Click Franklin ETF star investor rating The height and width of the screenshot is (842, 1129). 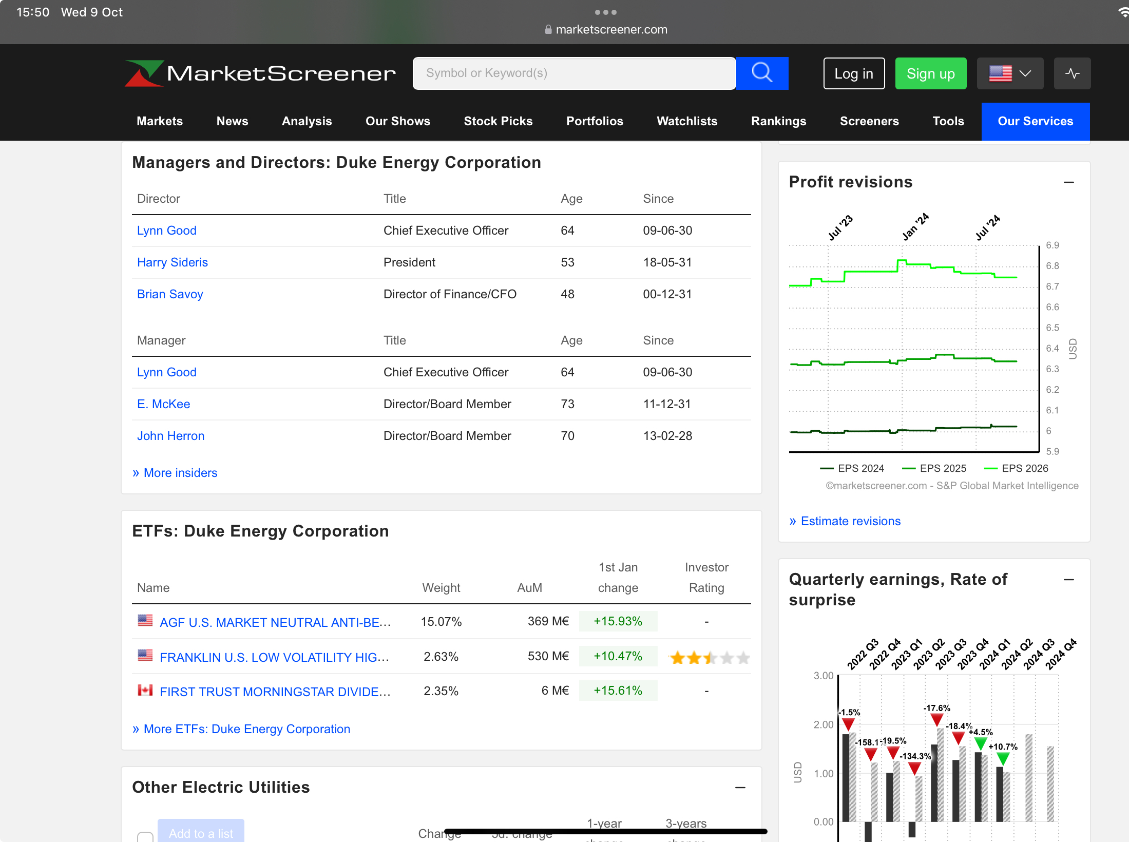710,657
